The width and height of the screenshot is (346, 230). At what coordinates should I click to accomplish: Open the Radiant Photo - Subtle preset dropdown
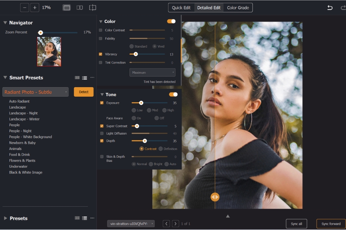tap(35, 92)
